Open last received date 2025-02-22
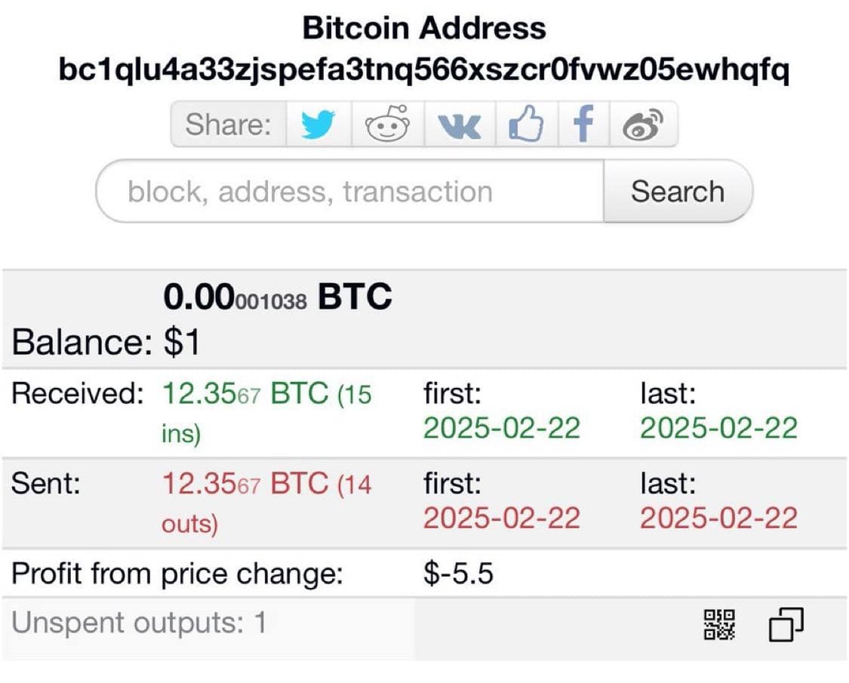Image resolution: width=849 pixels, height=683 pixels. [718, 428]
